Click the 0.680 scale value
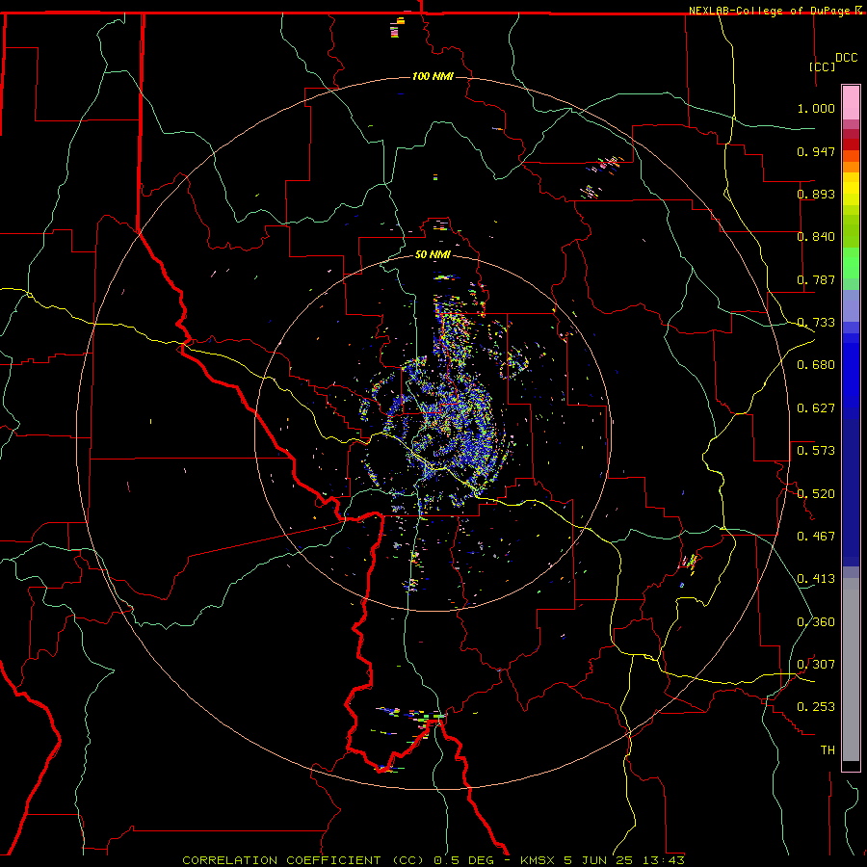 [x=816, y=365]
